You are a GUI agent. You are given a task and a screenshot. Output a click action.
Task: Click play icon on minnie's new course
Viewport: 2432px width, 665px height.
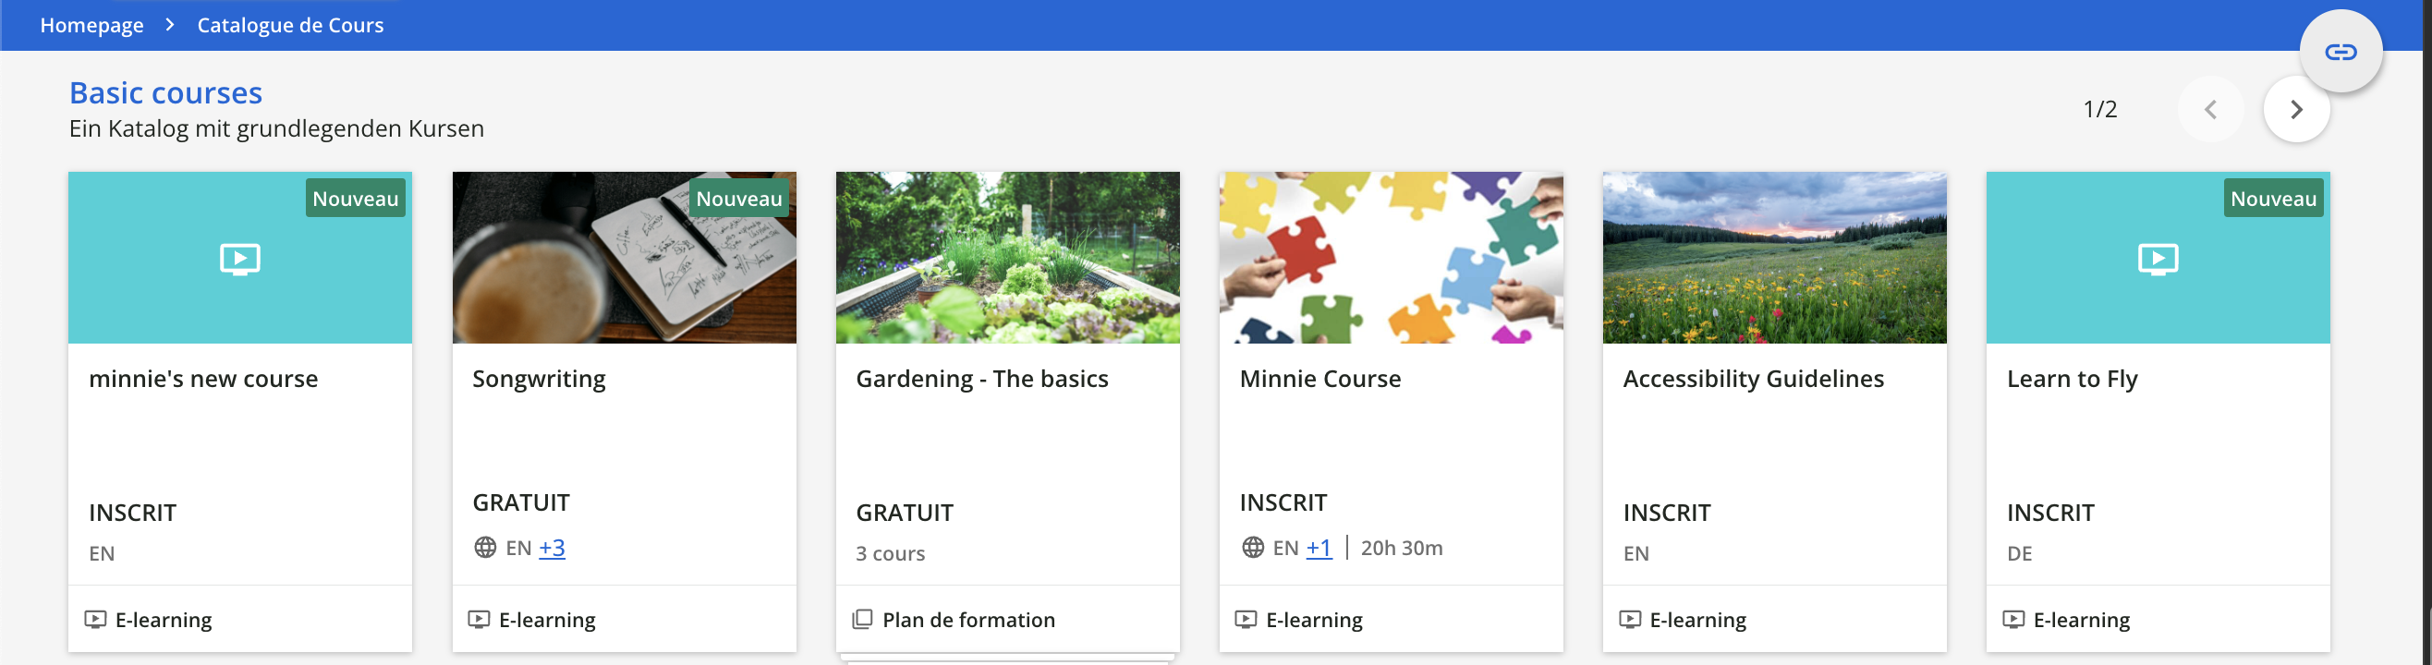point(240,258)
